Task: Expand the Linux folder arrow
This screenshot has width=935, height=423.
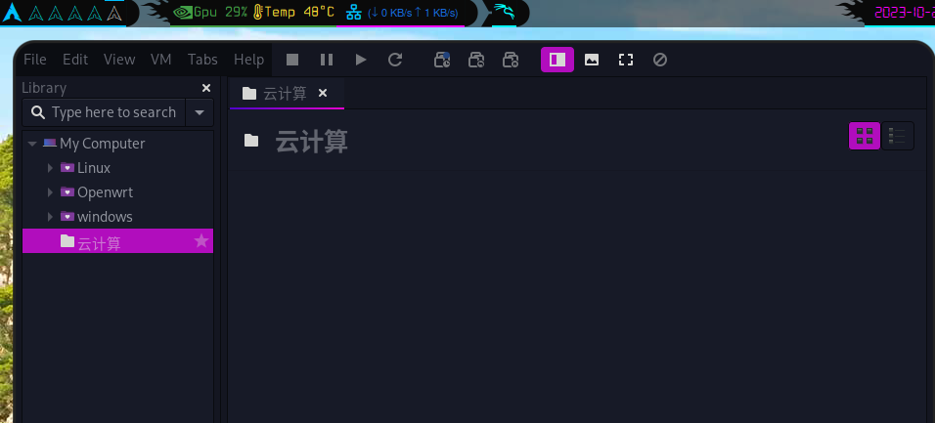Action: click(x=50, y=168)
